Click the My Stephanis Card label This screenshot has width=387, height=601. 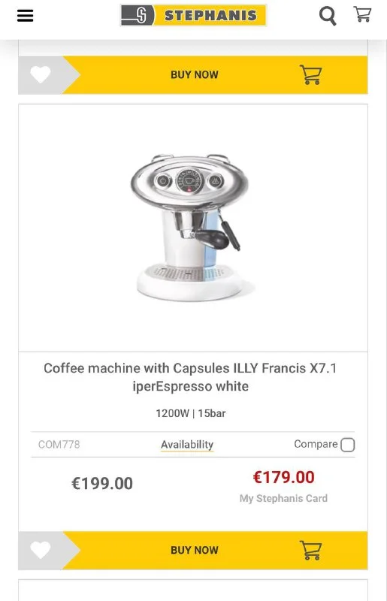point(283,498)
